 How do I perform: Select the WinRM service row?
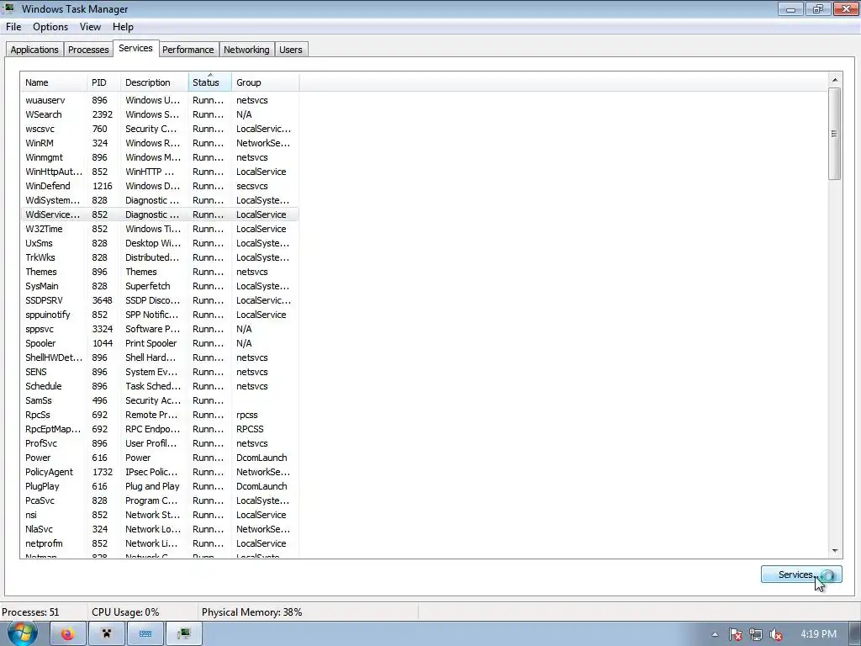(160, 143)
